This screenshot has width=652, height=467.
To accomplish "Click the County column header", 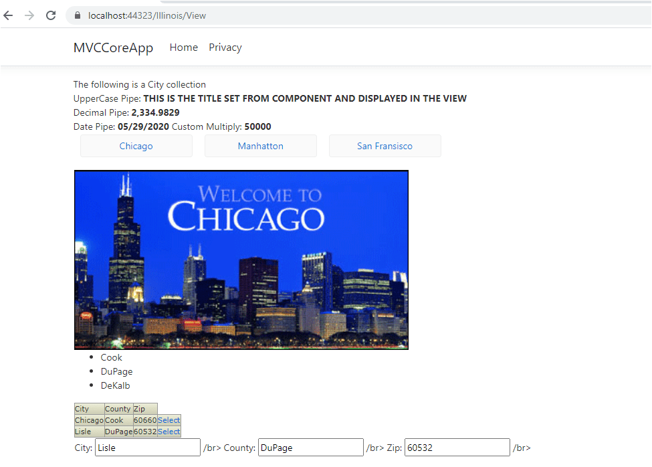I will (x=118, y=409).
